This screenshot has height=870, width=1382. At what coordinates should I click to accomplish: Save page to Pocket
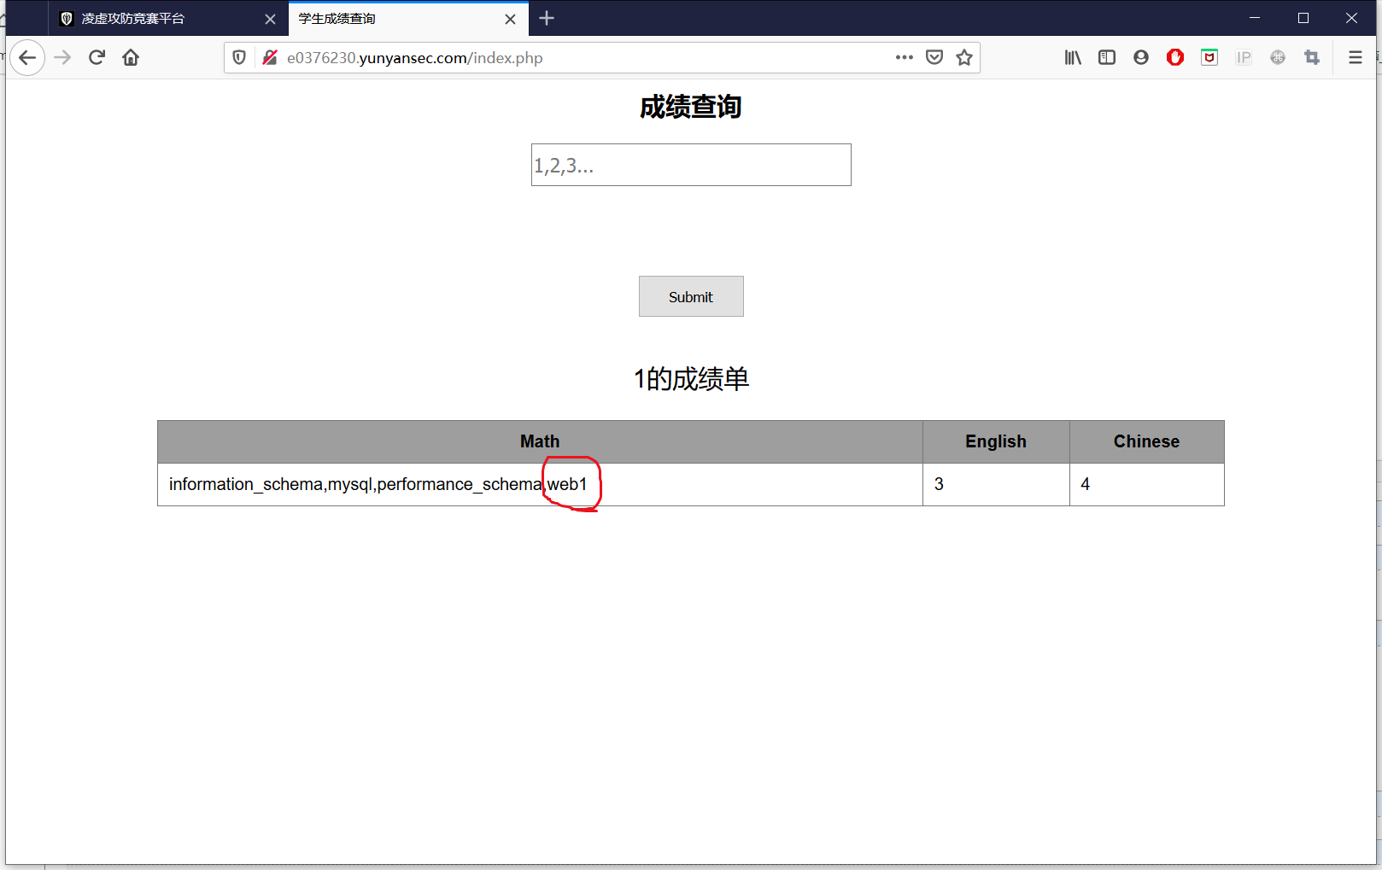[x=934, y=57]
